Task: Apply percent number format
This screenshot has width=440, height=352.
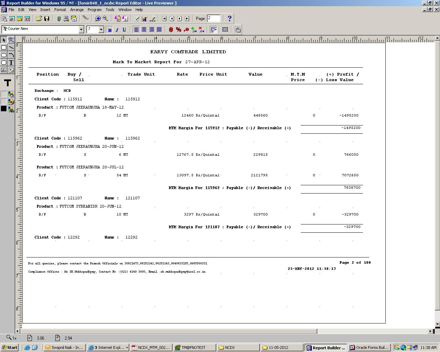Action: 178,30
